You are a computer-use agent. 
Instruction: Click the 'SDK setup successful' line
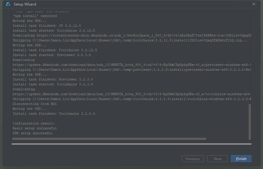[33, 133]
